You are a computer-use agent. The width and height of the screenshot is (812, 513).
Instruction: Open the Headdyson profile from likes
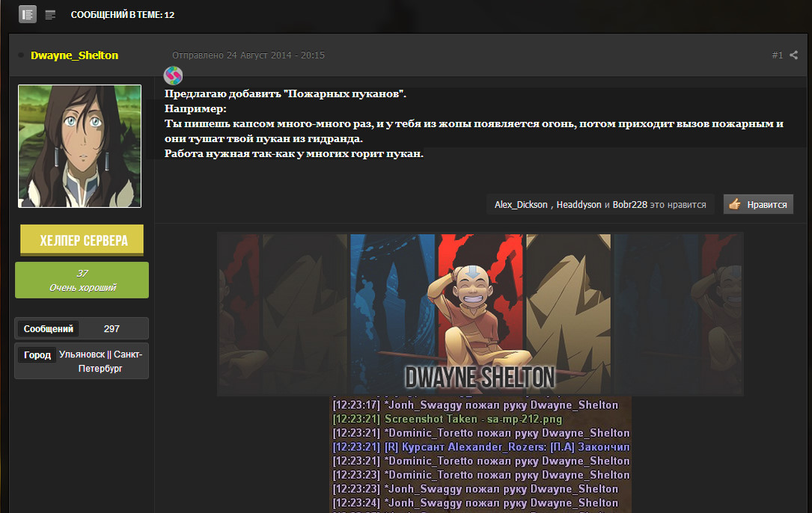click(579, 204)
